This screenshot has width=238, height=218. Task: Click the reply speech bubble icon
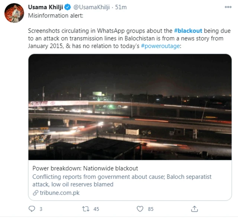click(32, 209)
